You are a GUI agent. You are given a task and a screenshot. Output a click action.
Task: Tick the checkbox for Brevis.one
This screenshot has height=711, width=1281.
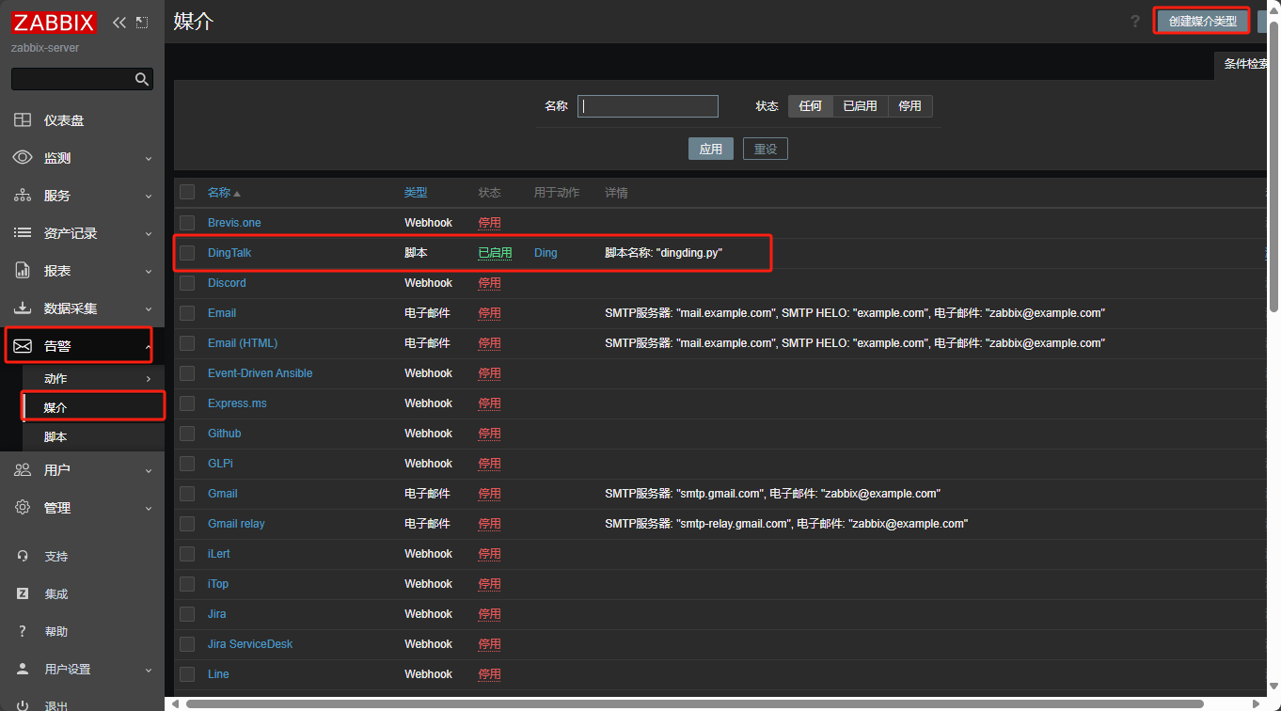(187, 223)
